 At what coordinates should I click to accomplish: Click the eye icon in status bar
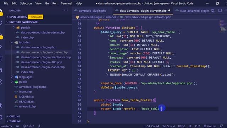[17, 126]
